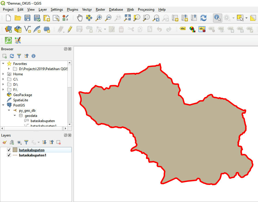Open the Raster menu
Screen dimensions: 258x202
click(100, 10)
